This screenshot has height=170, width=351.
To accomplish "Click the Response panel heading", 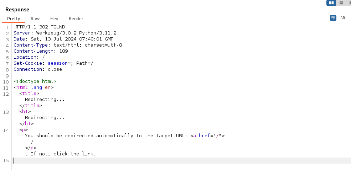I will pyautogui.click(x=17, y=10).
